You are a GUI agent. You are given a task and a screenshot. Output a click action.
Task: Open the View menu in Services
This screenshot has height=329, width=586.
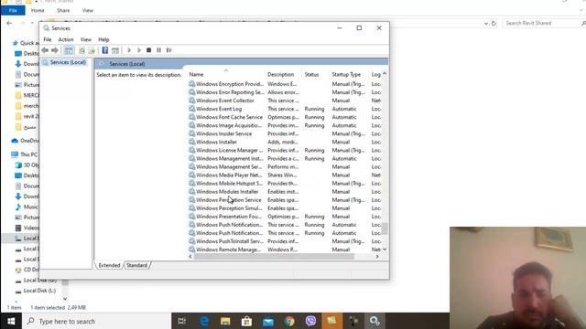85,39
